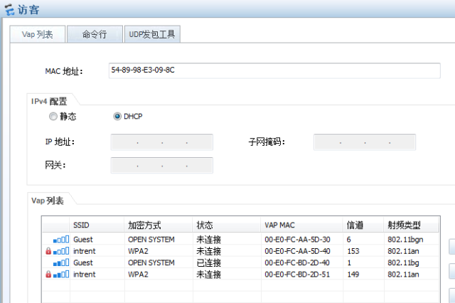
Task: Sort by the 状态 column header
Action: (x=227, y=225)
